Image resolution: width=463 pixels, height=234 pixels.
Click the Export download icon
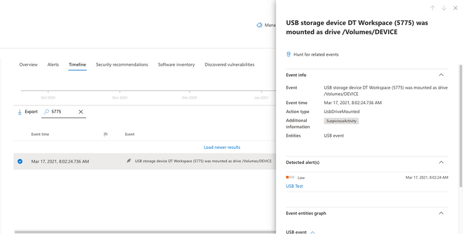[20, 112]
